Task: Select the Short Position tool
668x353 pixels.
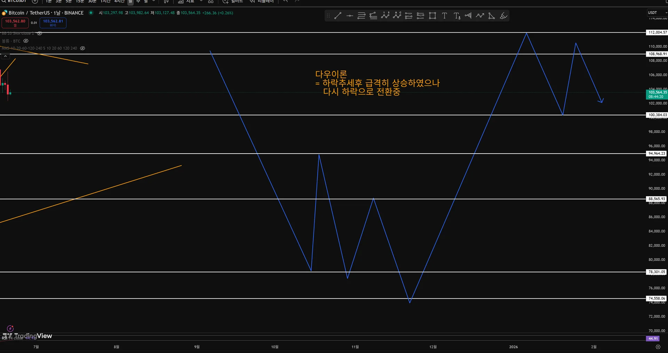Action: pyautogui.click(x=421, y=16)
